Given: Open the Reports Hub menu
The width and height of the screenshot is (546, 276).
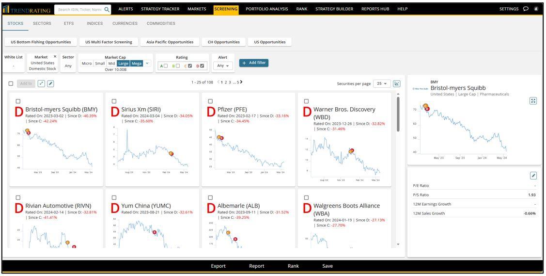Looking at the screenshot, I should click(x=375, y=9).
